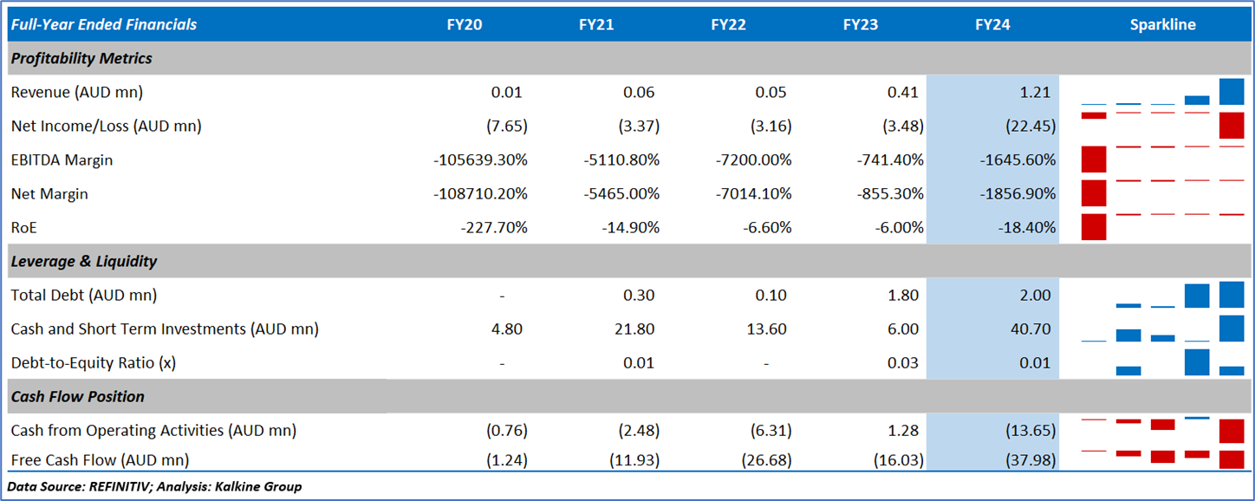1255x501 pixels.
Task: Select the Cash Flow Position section header
Action: [77, 396]
